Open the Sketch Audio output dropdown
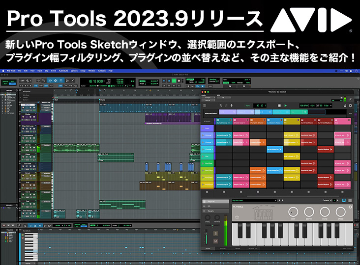The image size is (360, 265). [209, 100]
